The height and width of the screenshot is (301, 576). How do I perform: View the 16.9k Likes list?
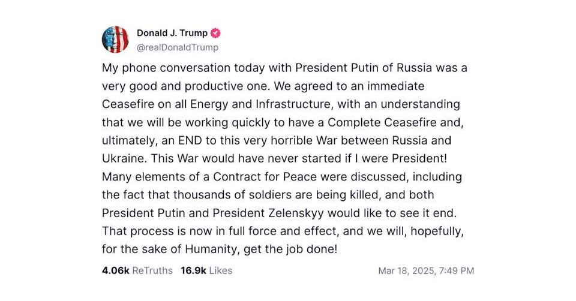[x=206, y=270]
